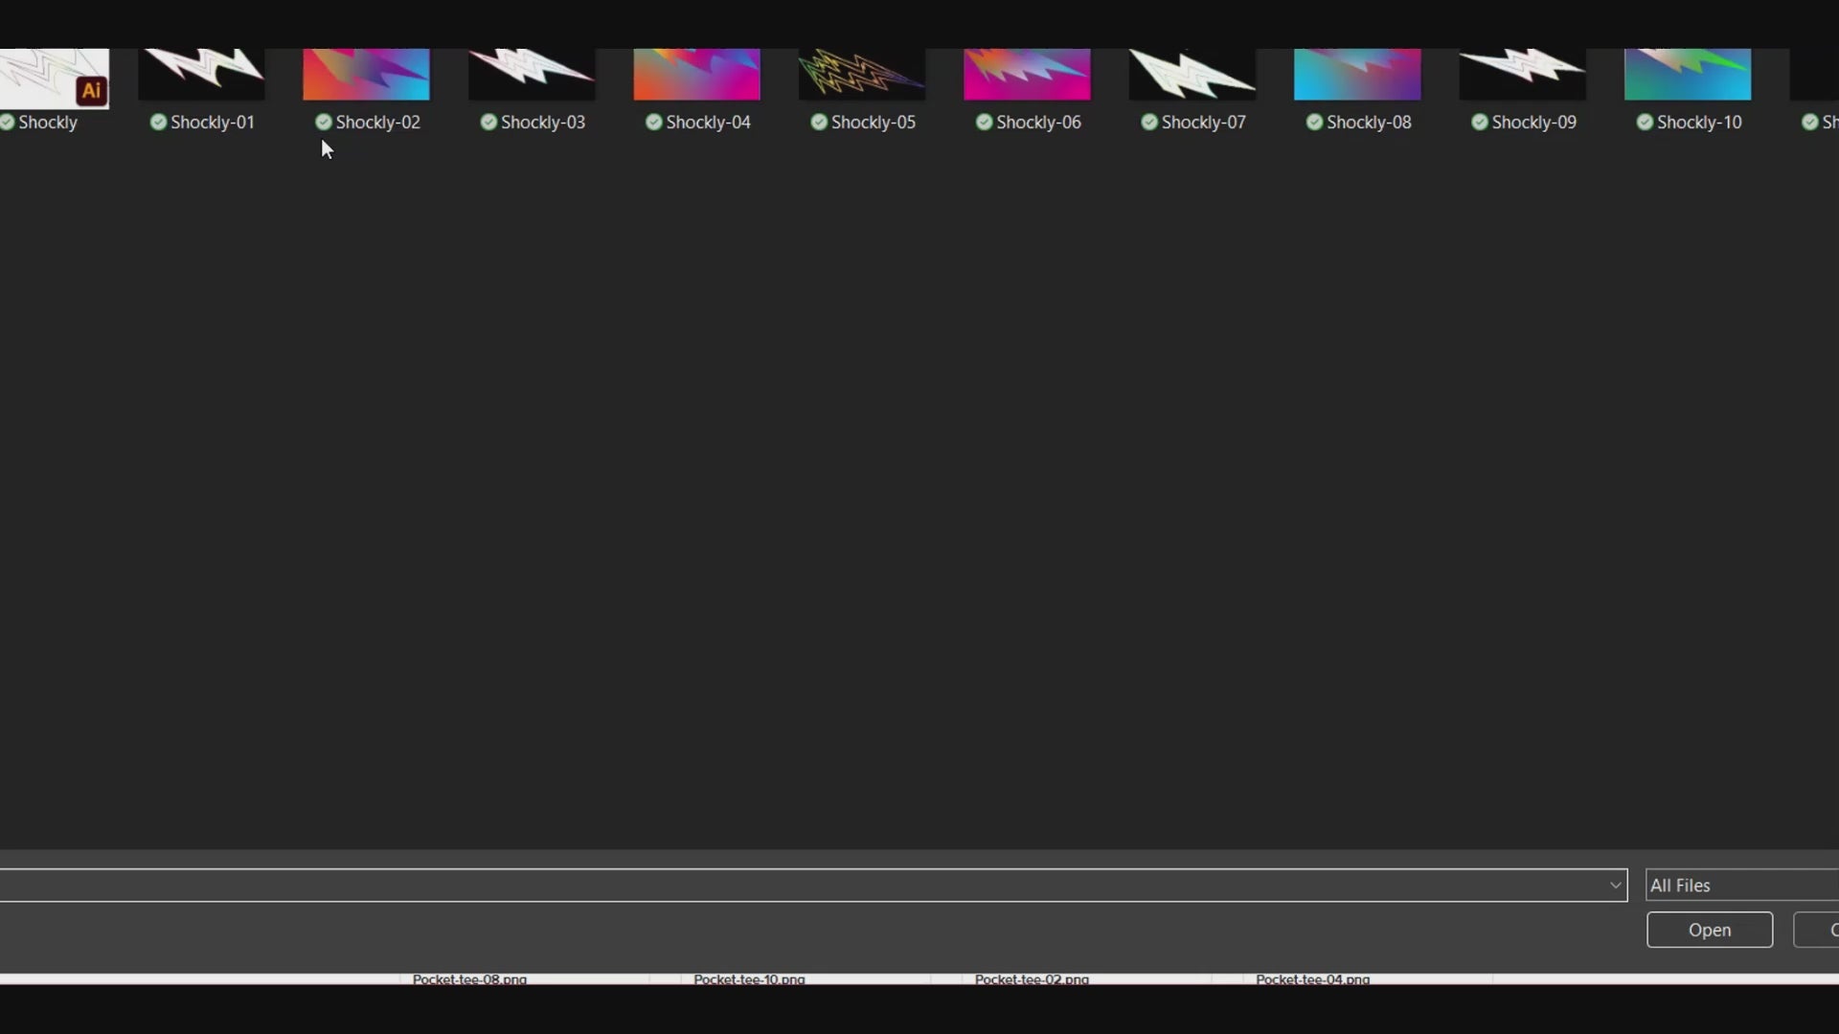
Task: Expand the file name dropdown arrow
Action: (1615, 886)
